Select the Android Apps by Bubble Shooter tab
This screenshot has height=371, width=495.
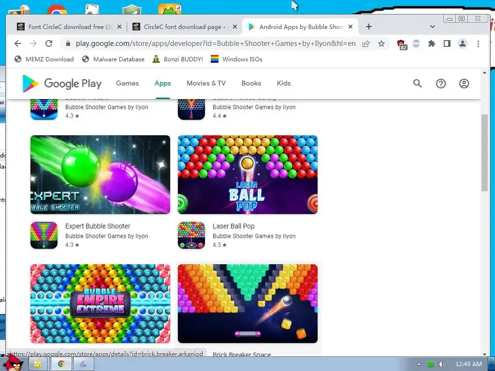coord(300,27)
